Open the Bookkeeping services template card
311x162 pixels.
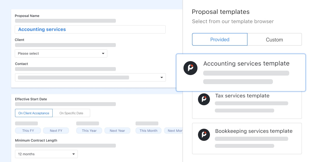coord(246,139)
